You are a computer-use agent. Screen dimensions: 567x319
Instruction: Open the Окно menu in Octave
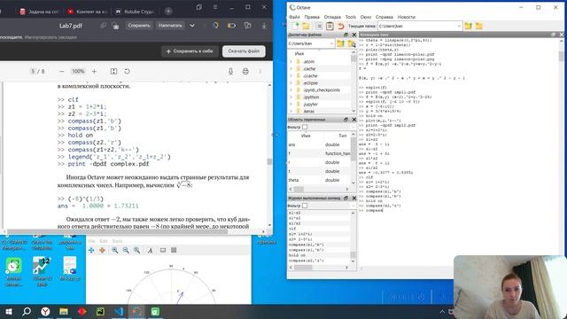366,17
